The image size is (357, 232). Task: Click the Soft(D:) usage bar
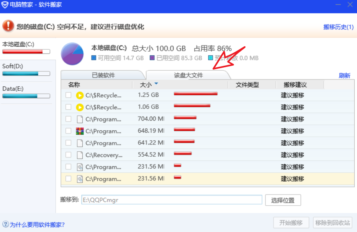click(x=26, y=74)
